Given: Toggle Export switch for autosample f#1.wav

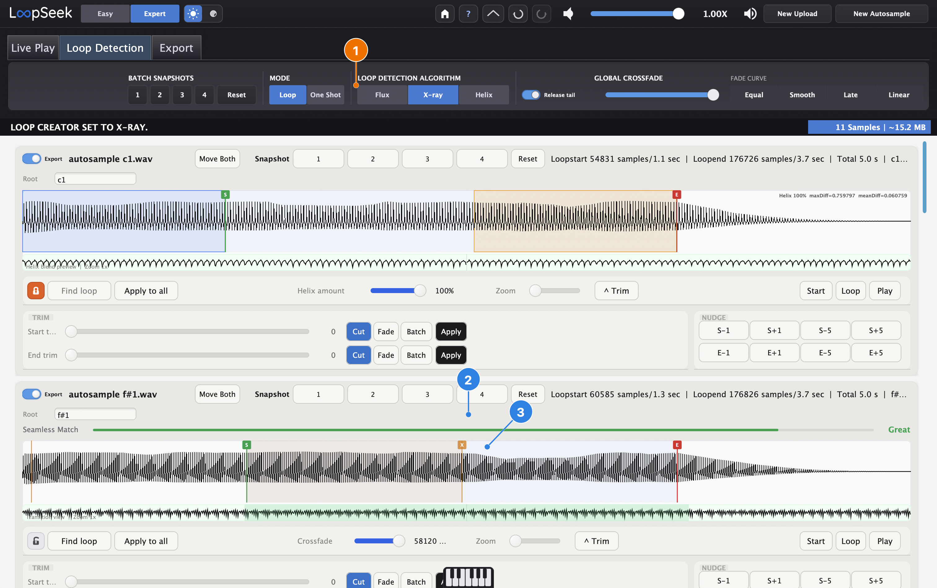Looking at the screenshot, I should click(x=32, y=394).
